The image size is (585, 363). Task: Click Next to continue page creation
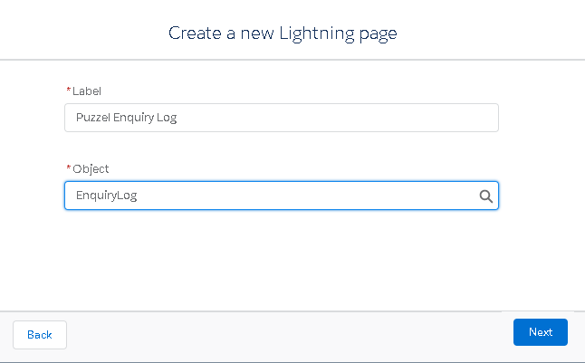540,332
